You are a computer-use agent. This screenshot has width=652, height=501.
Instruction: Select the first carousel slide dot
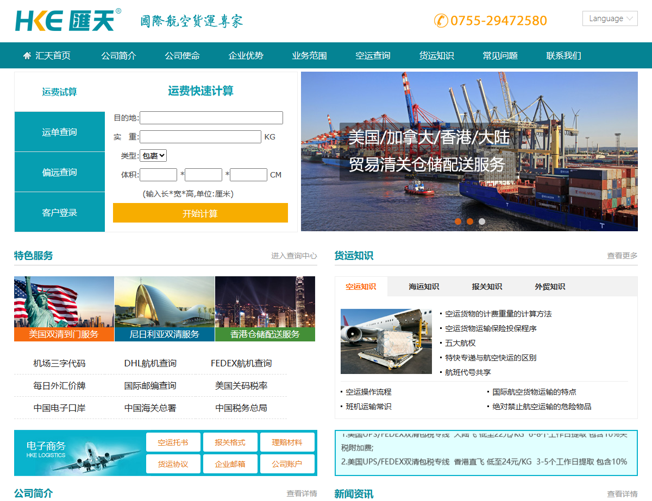[458, 221]
